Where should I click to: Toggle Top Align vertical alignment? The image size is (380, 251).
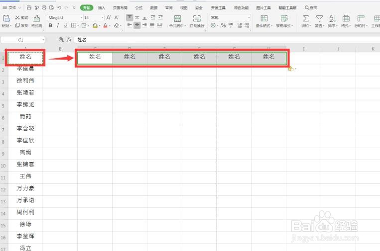click(129, 17)
